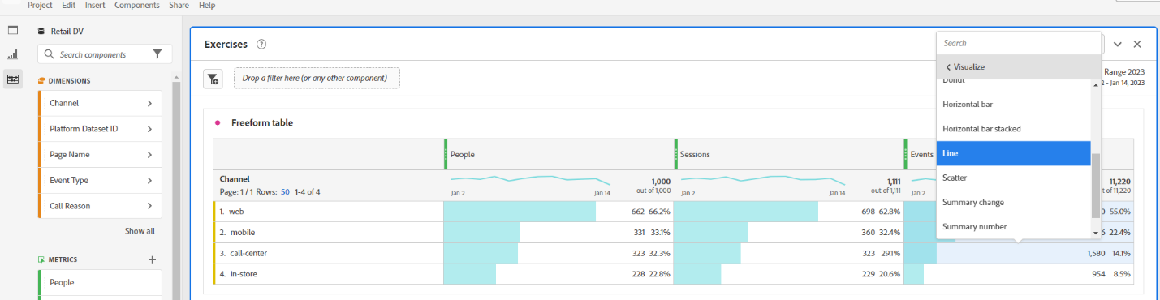Open the Components menu
This screenshot has width=1160, height=300.
click(137, 5)
